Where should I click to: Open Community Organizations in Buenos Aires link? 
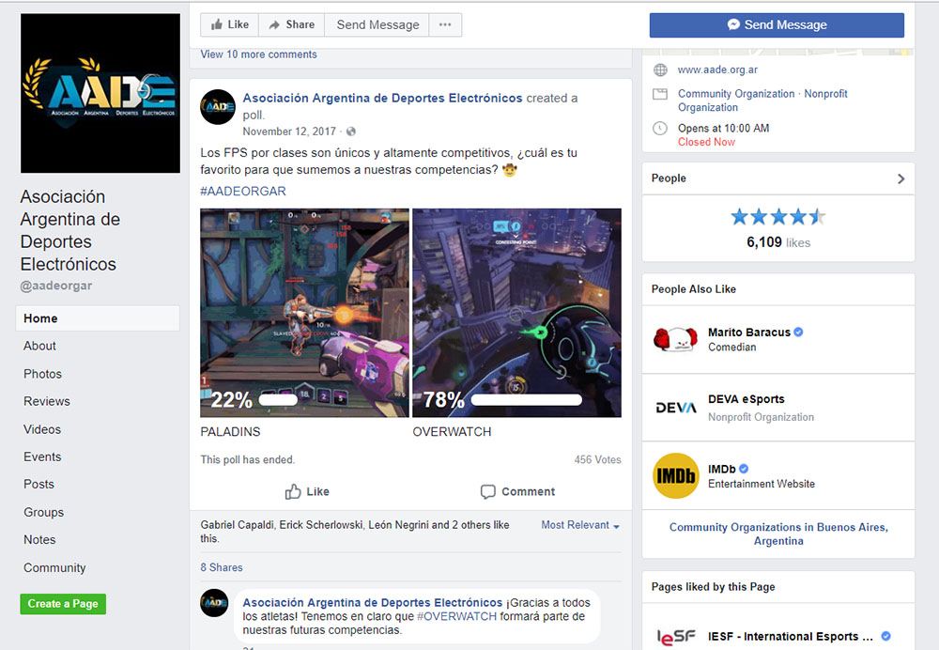point(778,534)
